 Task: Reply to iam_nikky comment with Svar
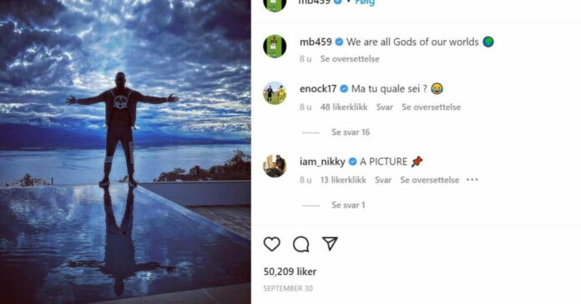tap(383, 180)
